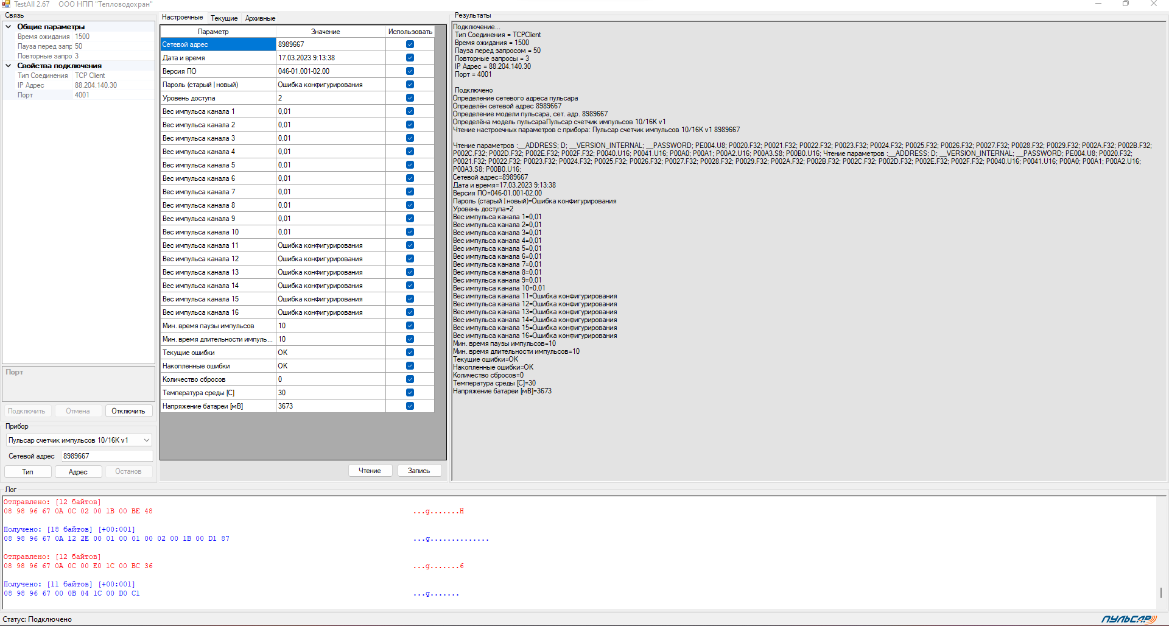
Task: Click the Пульсар logo in status bar
Action: click(1128, 619)
